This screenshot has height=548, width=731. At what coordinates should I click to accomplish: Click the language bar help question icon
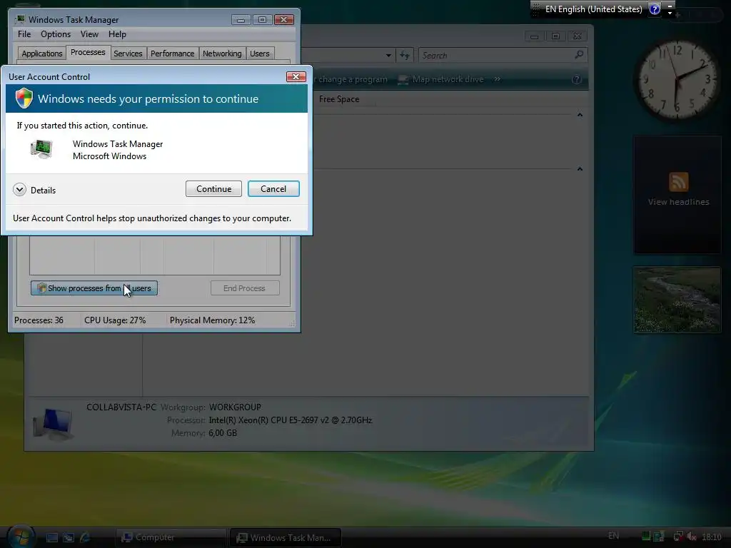[x=655, y=9]
